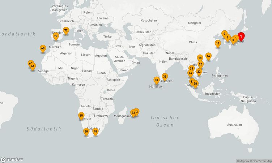Select orange marker 70 near Portugal
The width and height of the screenshot is (272, 163).
click(x=56, y=36)
